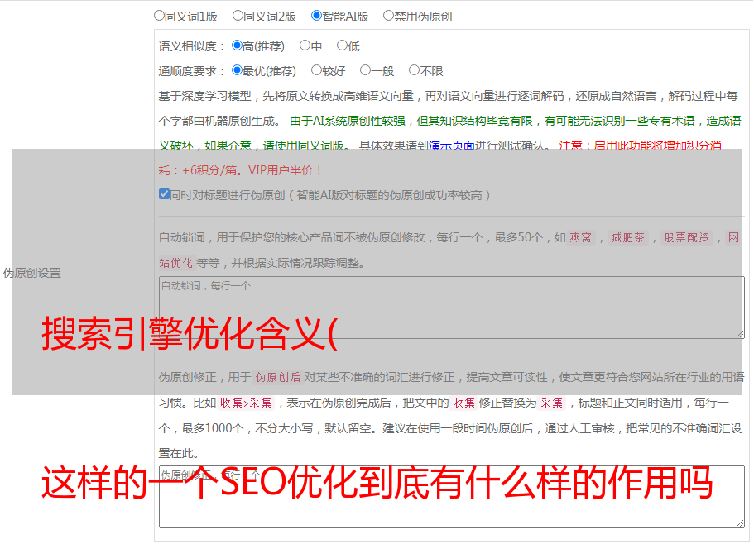This screenshot has width=754, height=544.
Task: Select the 同义词1版 radio option
Action: [x=159, y=16]
